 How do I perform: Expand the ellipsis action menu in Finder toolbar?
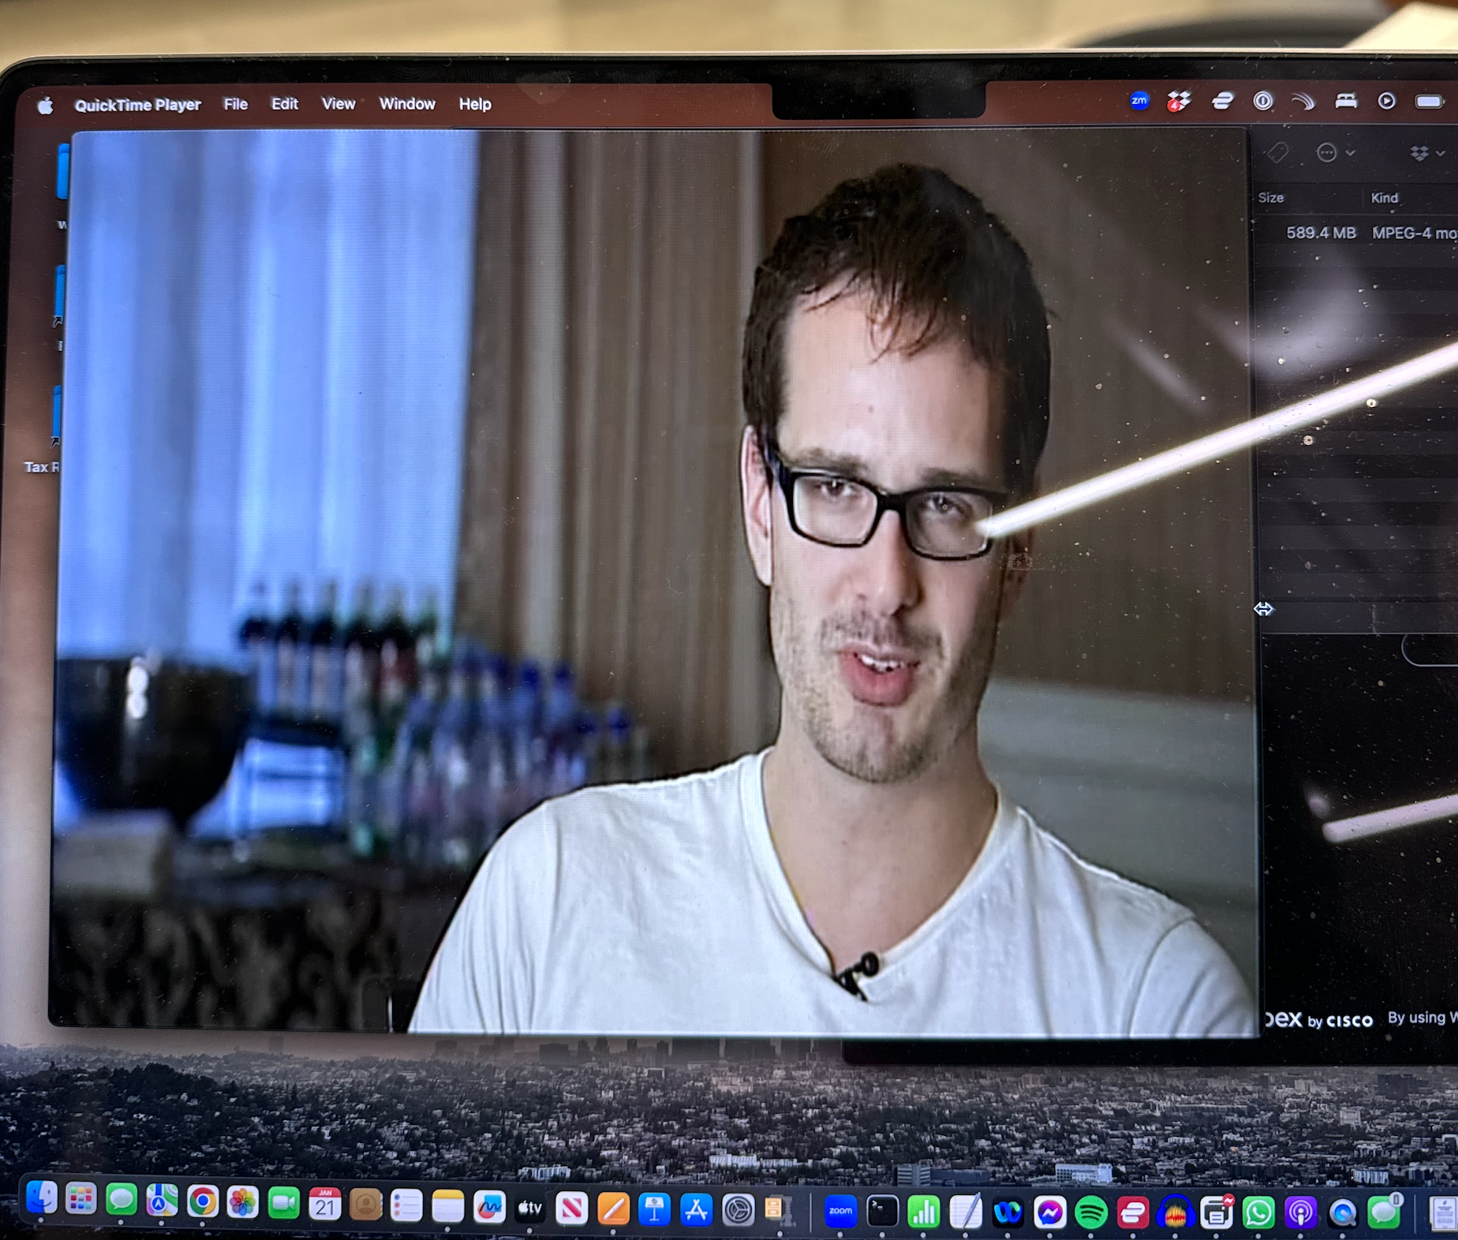point(1335,152)
